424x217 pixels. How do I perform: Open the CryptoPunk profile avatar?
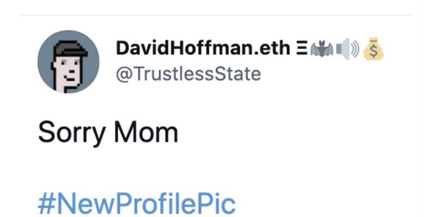pos(68,61)
